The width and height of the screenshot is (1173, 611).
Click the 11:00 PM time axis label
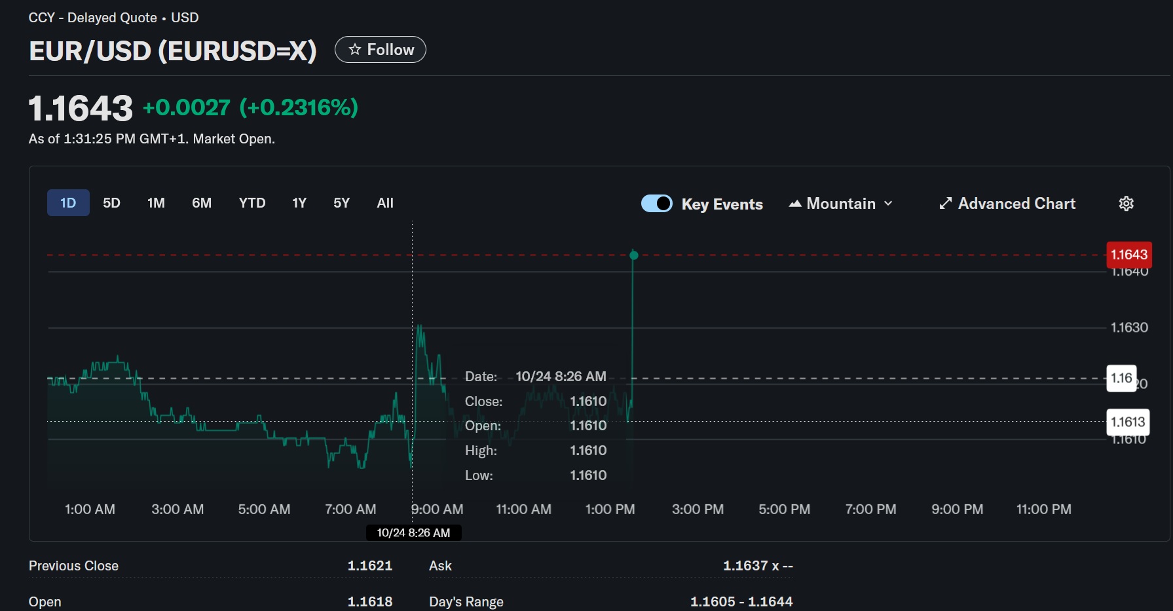[1043, 509]
